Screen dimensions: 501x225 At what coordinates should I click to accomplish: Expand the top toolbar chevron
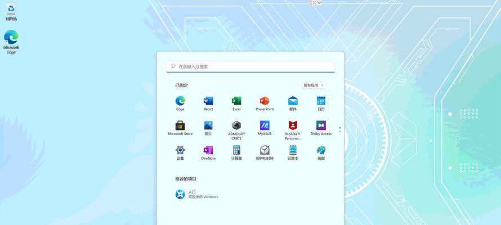(319, 3)
